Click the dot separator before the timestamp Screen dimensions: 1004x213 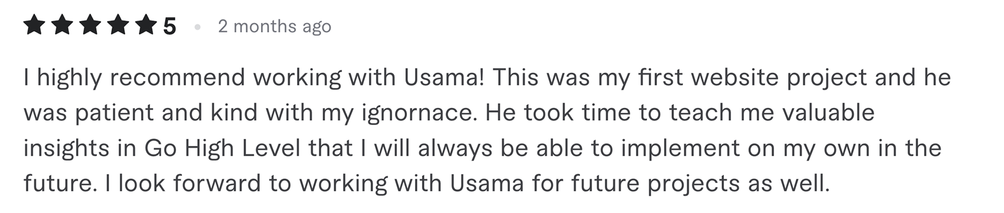click(x=197, y=27)
